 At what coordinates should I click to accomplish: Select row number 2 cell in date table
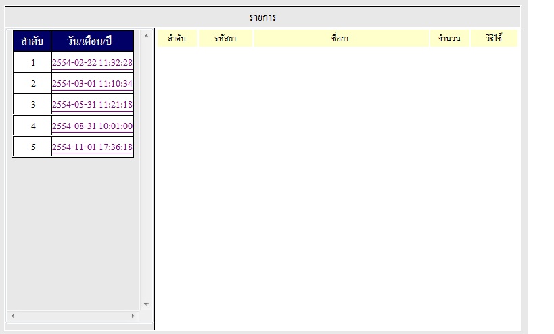[x=32, y=83]
